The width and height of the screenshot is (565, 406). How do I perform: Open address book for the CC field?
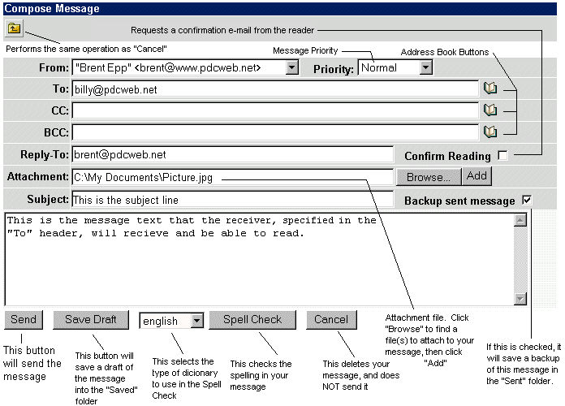tap(490, 110)
